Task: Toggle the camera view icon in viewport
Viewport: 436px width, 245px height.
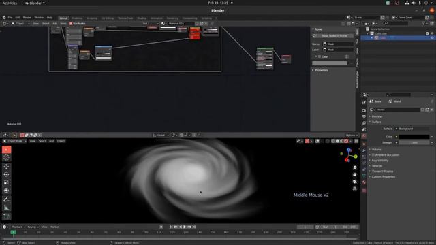Action: 354,182
